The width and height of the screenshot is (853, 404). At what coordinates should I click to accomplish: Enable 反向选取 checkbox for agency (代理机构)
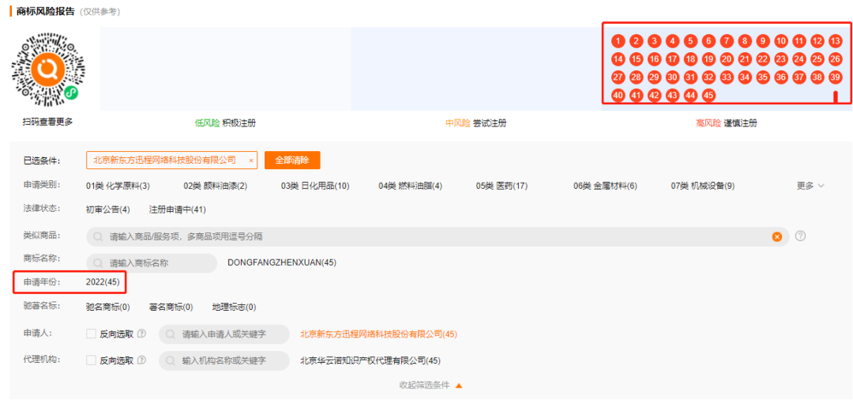[91, 361]
